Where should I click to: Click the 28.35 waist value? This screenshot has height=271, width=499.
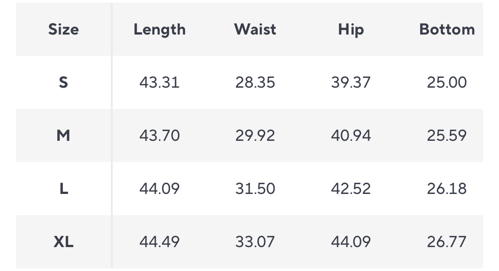(x=255, y=82)
